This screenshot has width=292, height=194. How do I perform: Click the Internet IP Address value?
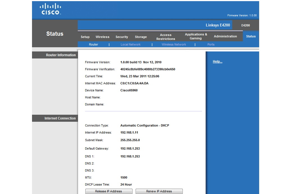point(129,132)
